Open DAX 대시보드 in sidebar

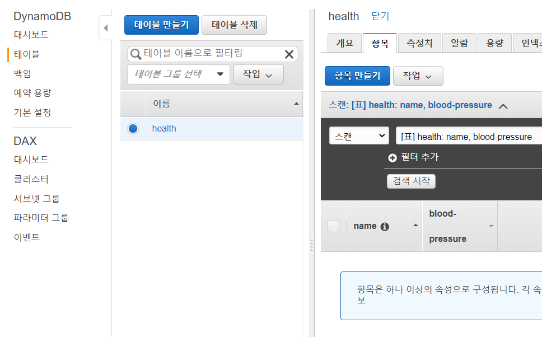[x=31, y=160]
